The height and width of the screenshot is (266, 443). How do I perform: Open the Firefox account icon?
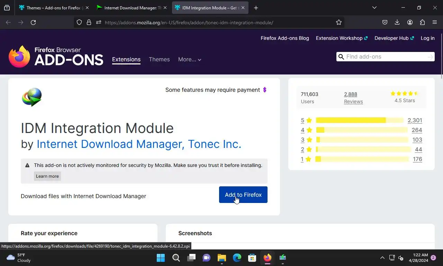[x=410, y=23]
